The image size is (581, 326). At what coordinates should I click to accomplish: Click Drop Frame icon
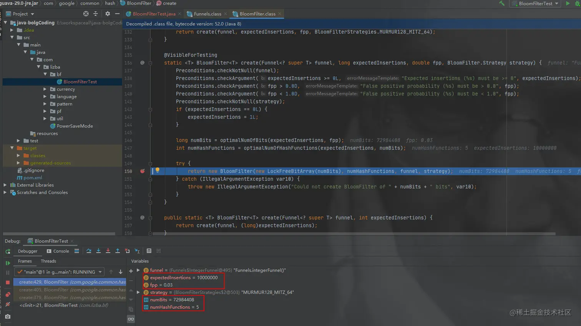tap(127, 251)
